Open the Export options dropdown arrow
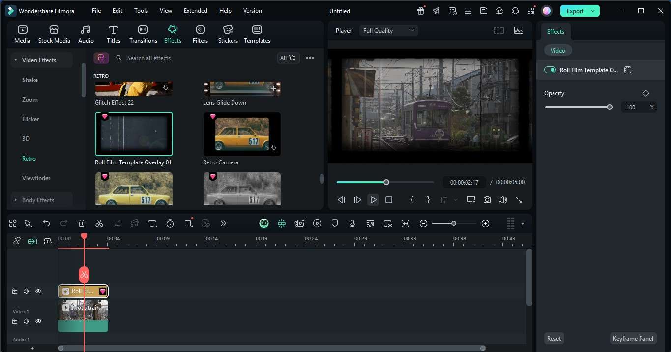This screenshot has width=671, height=352. [593, 11]
